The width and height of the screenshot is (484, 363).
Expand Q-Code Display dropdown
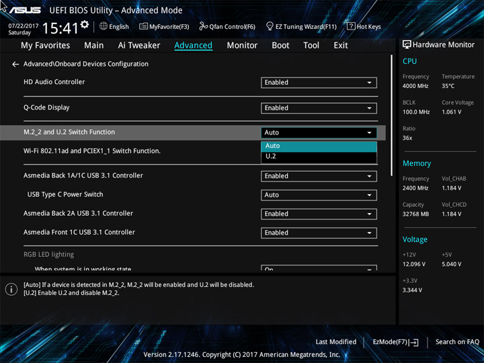319,108
